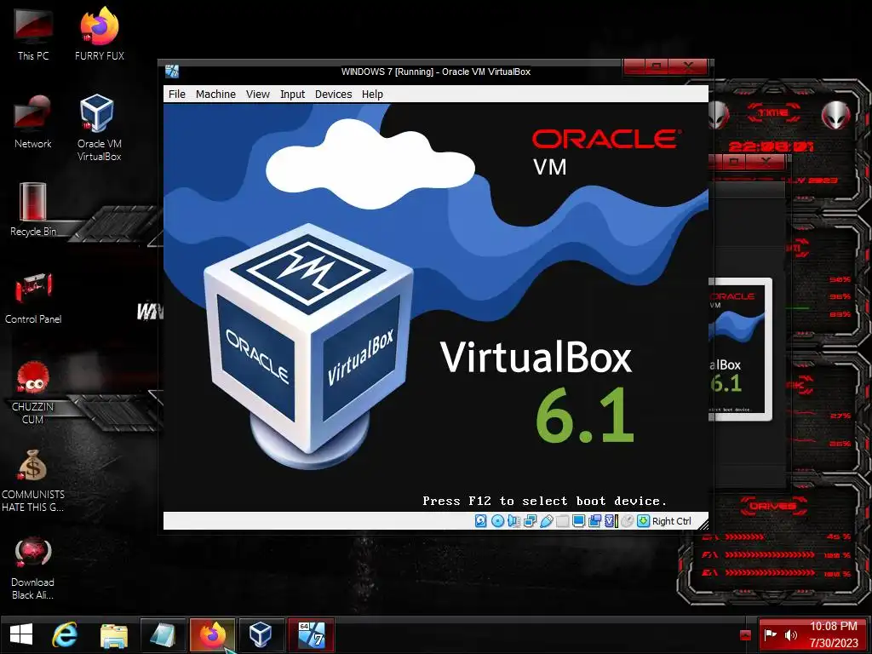The width and height of the screenshot is (872, 654).
Task: Click the DRIVES header in the desktop gadget
Action: pyautogui.click(x=773, y=506)
